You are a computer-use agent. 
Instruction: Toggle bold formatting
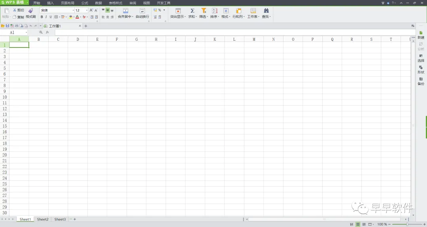[42, 17]
